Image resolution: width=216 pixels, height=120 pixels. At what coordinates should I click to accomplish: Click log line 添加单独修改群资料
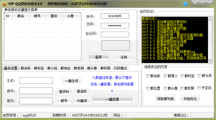(x=164, y=22)
